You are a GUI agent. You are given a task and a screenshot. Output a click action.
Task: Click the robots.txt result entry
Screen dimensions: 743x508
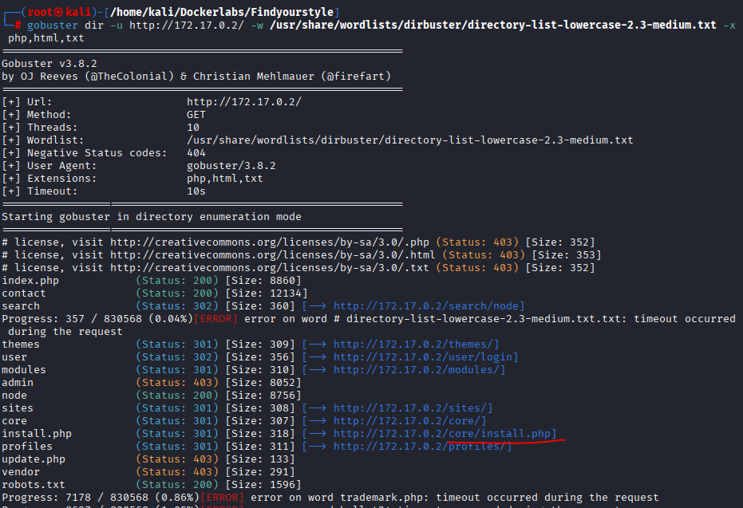[34, 484]
